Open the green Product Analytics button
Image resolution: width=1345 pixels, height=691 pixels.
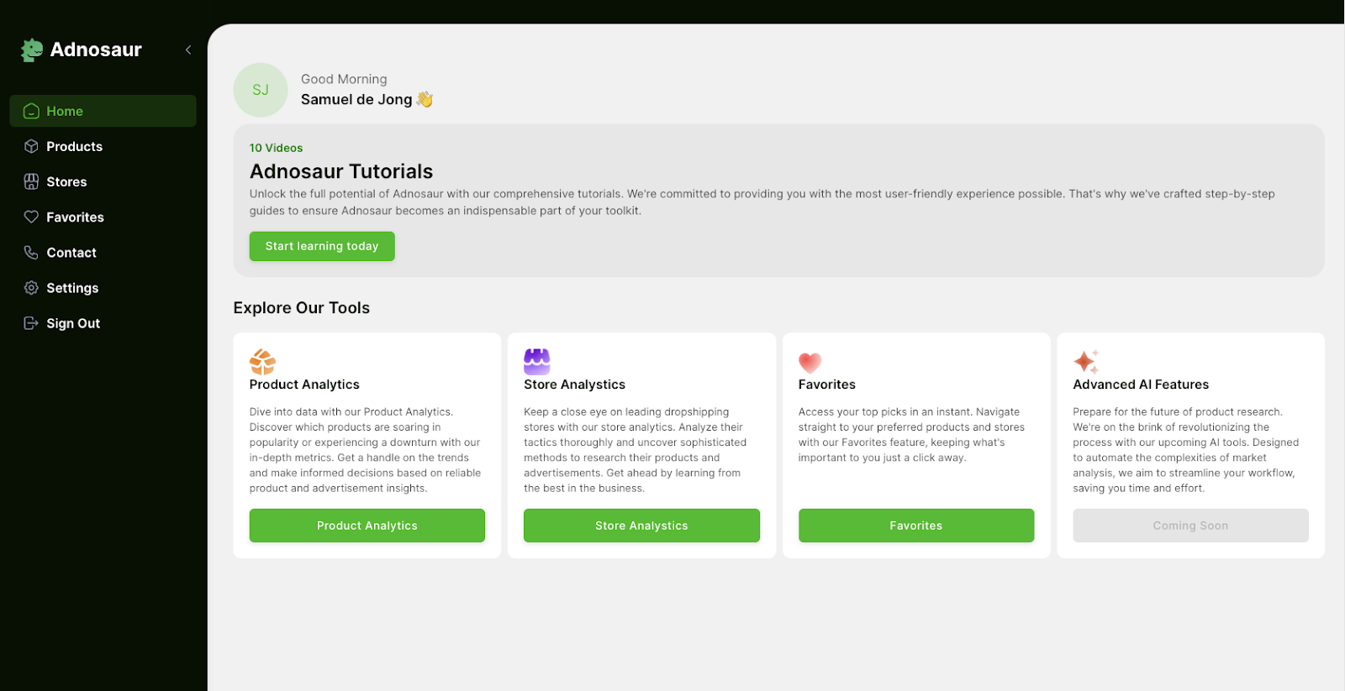click(367, 526)
